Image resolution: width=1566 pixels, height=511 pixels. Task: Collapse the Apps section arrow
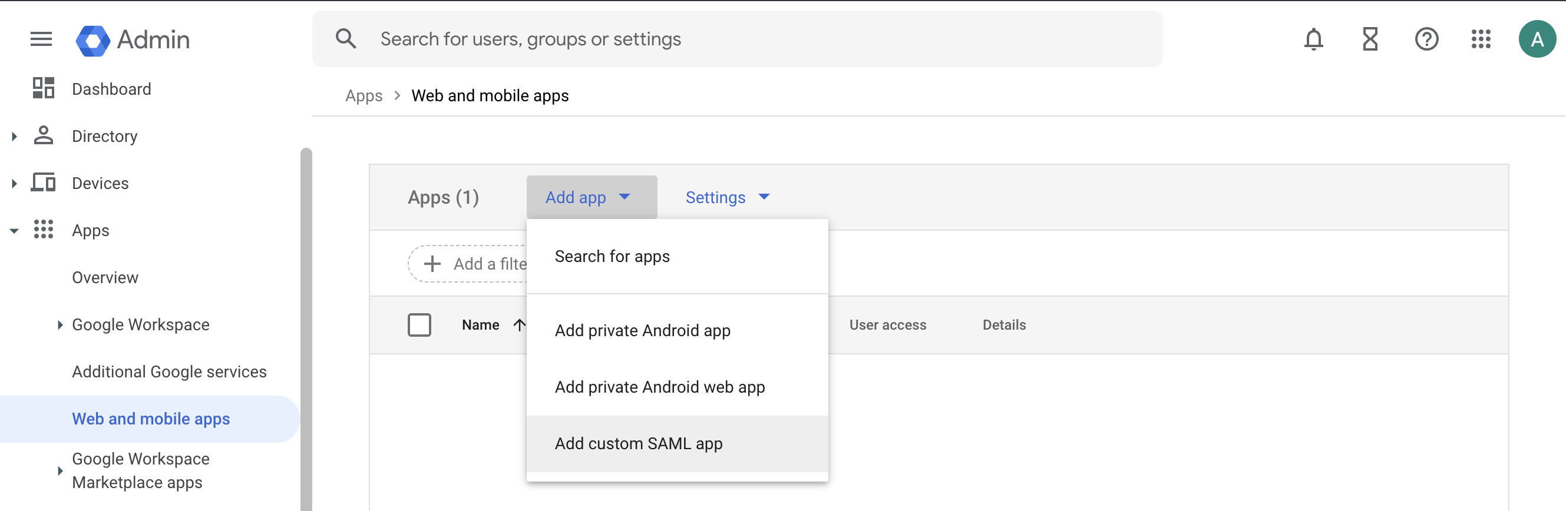click(x=14, y=231)
